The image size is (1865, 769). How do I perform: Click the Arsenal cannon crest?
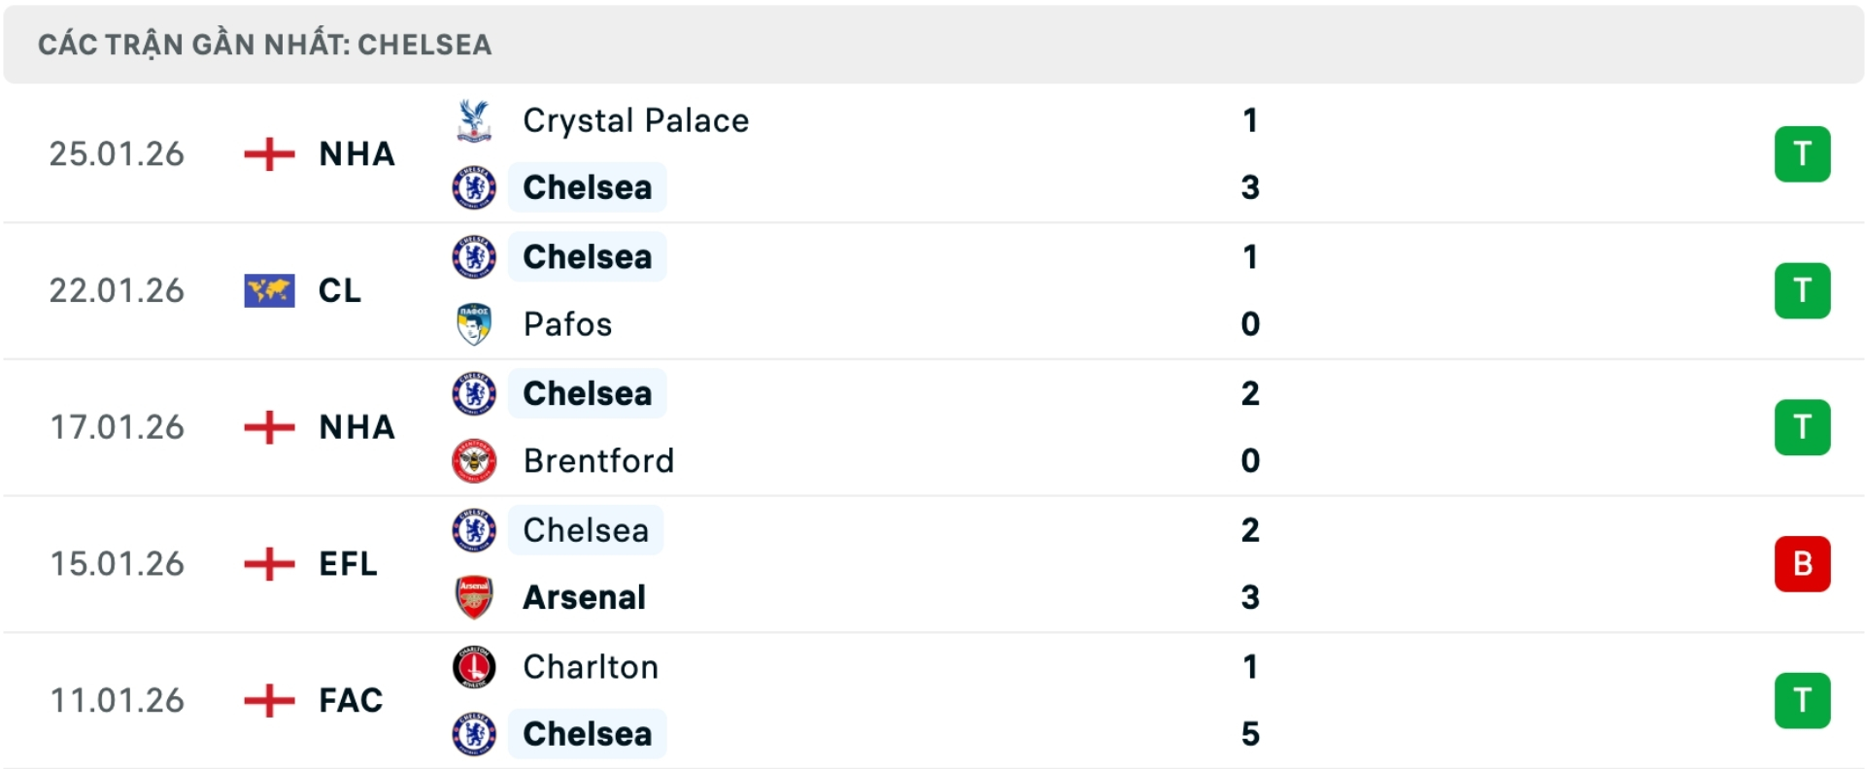(473, 597)
